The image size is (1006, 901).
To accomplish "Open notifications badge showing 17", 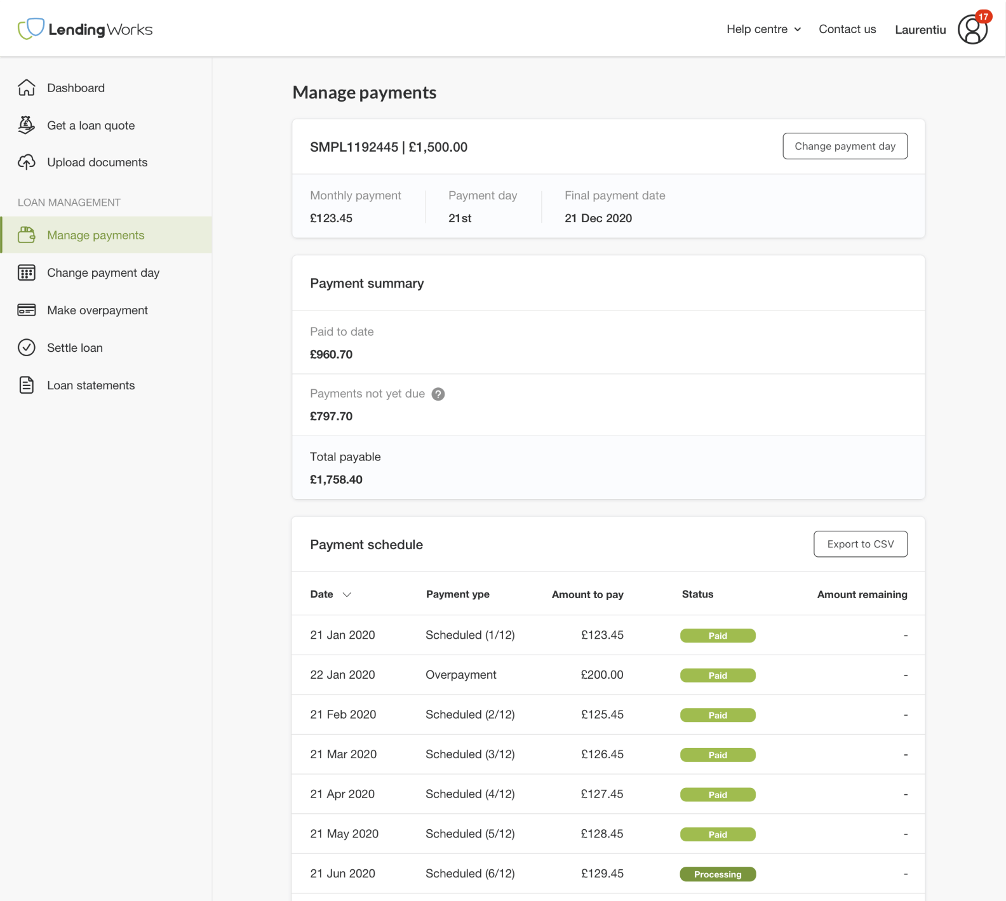I will 983,17.
